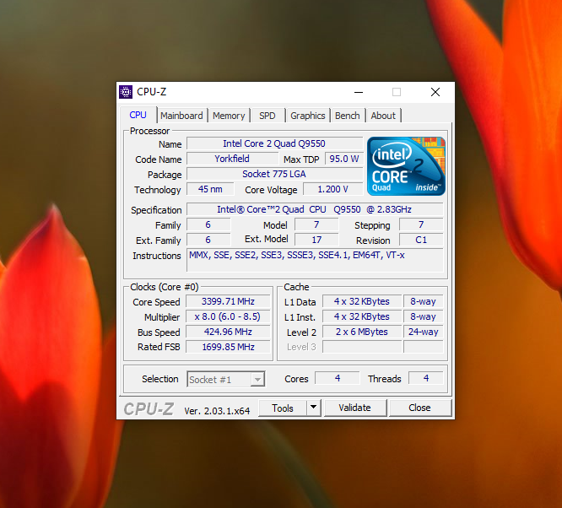The image size is (562, 508).
Task: Open the Memory tab
Action: tap(229, 116)
